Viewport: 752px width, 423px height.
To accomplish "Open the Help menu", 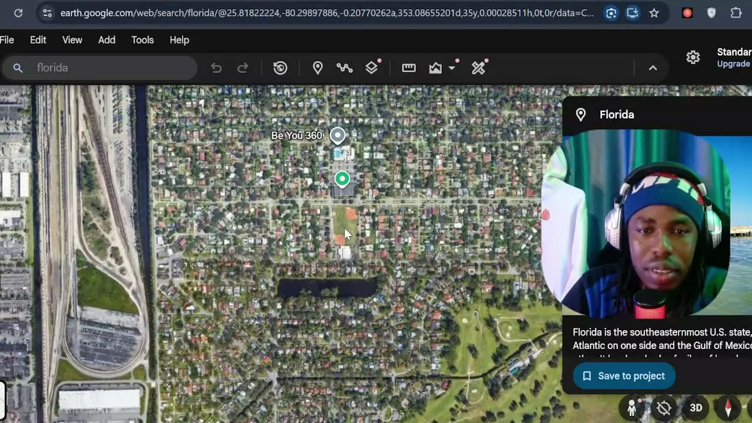I will coord(179,40).
